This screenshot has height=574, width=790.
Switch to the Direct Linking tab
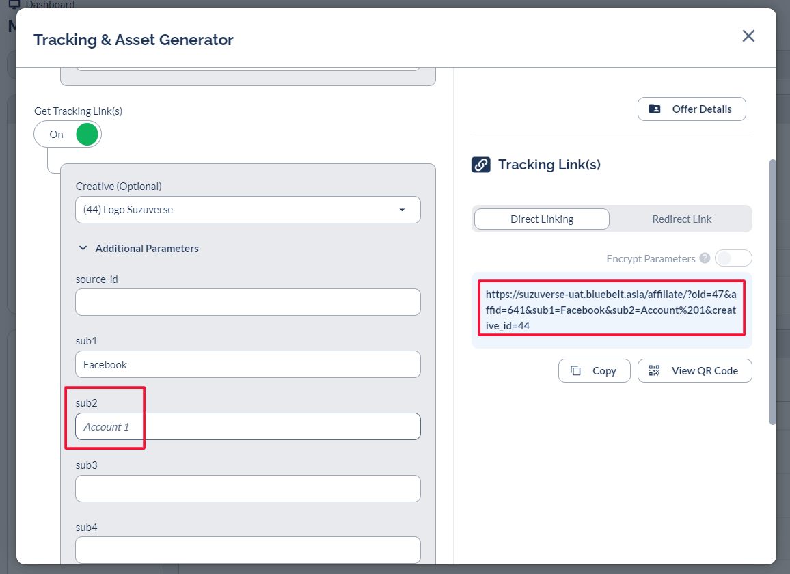(x=541, y=219)
